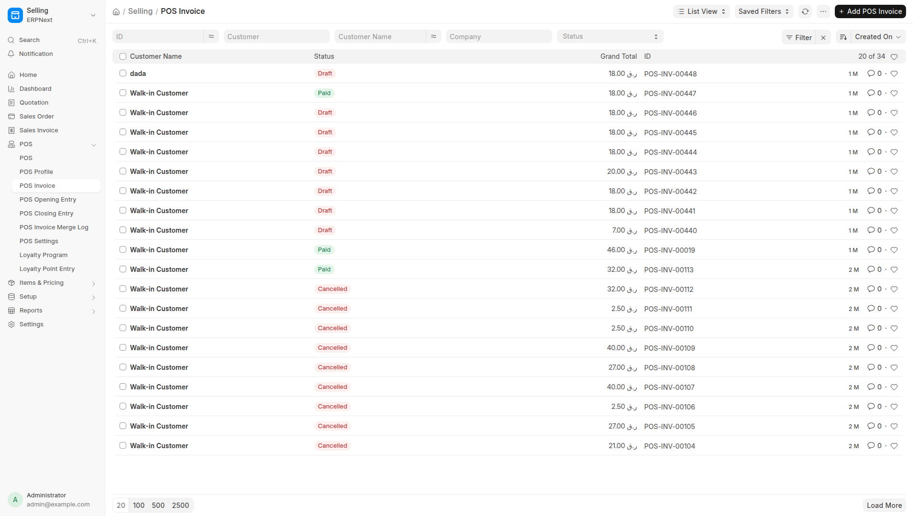Image resolution: width=918 pixels, height=516 pixels.
Task: Open the Selling workspace switcher chevron
Action: [x=93, y=15]
